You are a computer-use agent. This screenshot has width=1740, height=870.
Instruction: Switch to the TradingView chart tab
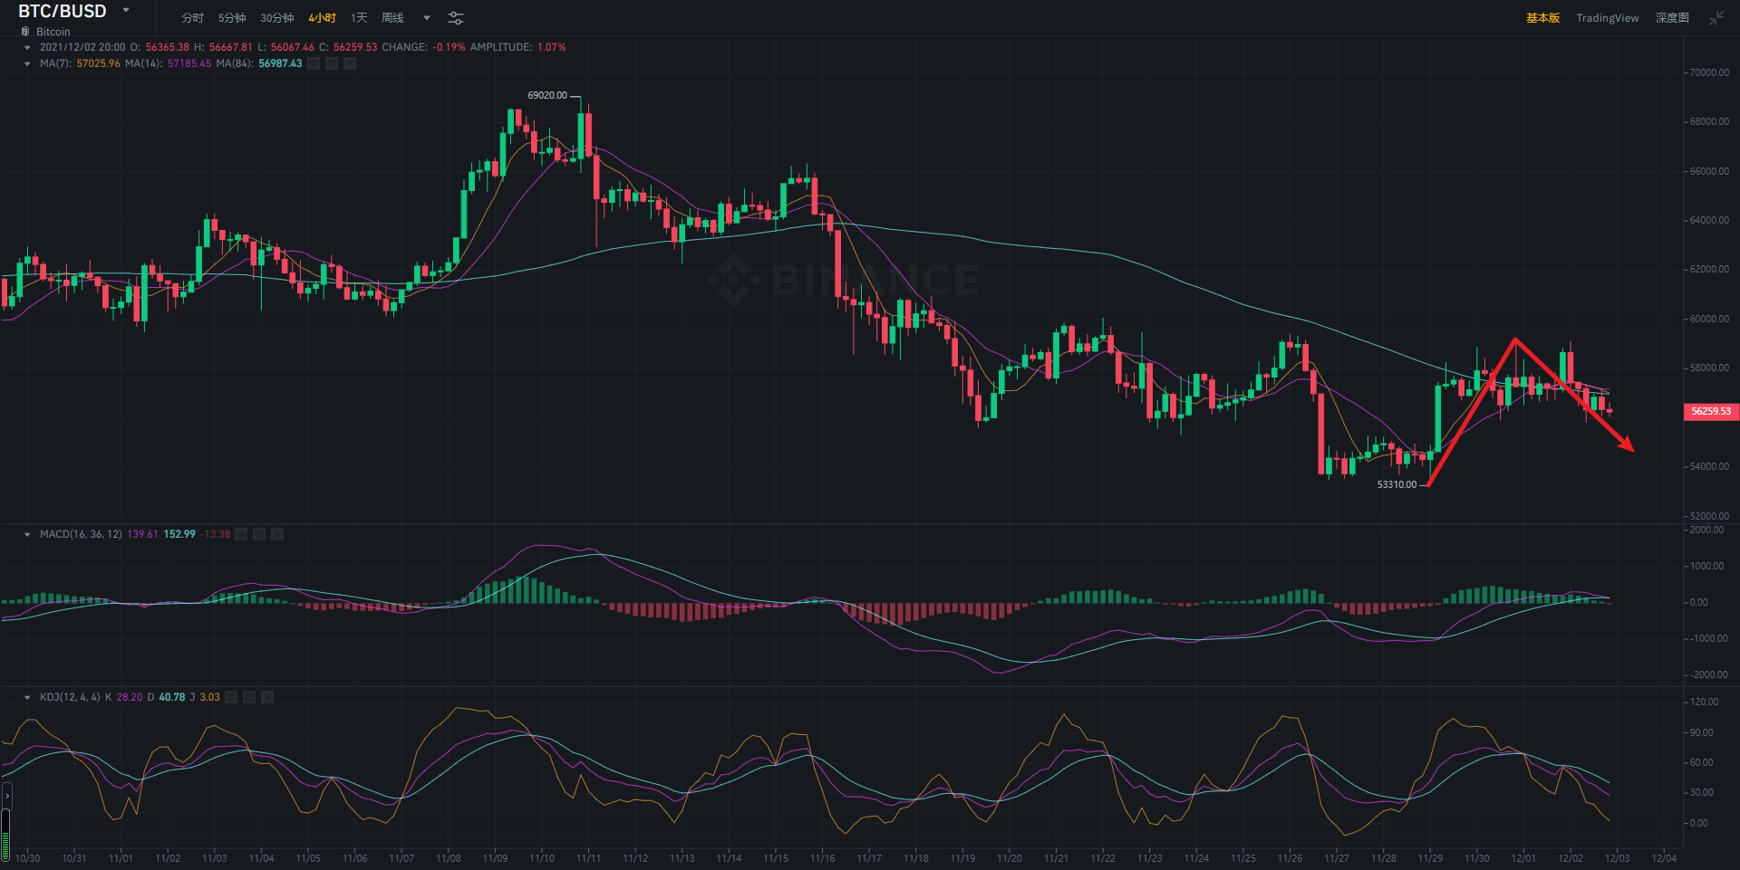1607,18
